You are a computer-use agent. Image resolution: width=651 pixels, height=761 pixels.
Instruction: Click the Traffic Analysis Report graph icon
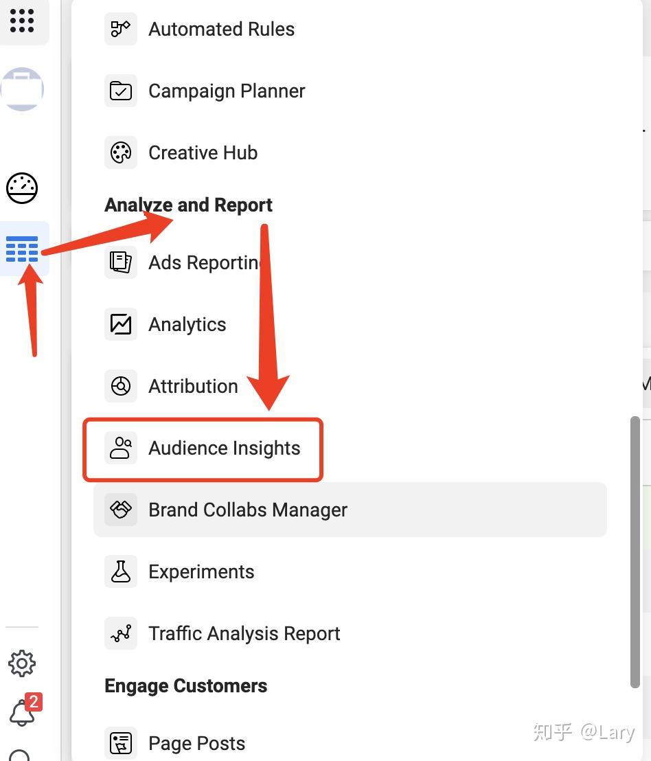point(121,633)
